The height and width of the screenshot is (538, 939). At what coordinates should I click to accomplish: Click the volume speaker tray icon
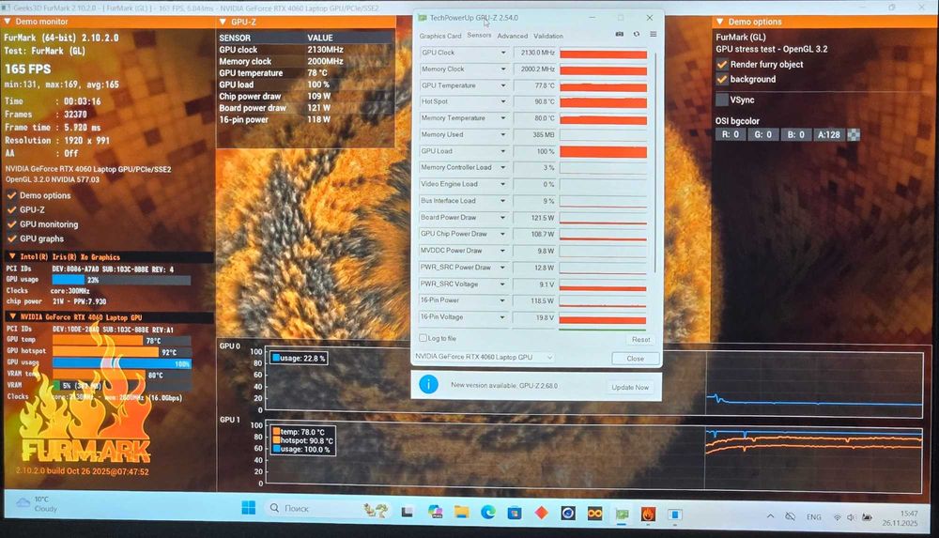click(x=851, y=517)
